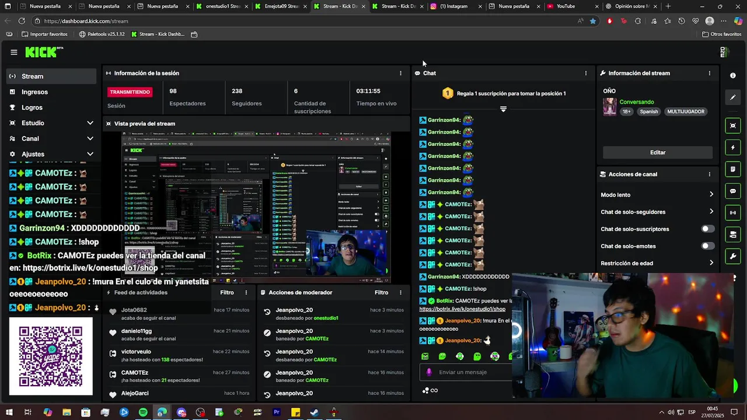
Task: Click the chat scroll-down arrow under leaderboard
Action: coord(503,109)
